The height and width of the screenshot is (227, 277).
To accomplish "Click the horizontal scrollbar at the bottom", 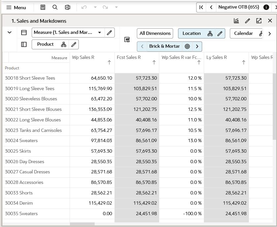I will point(82,224).
